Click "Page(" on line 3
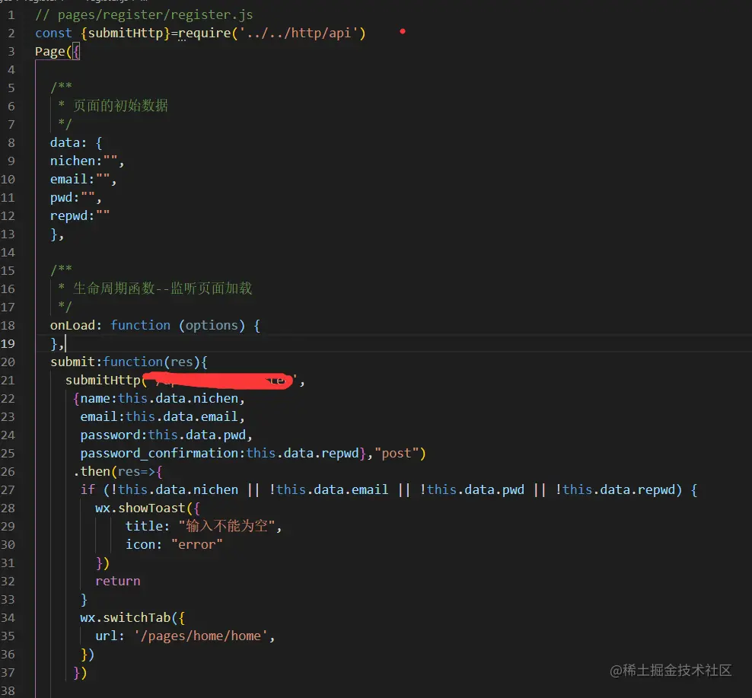The height and width of the screenshot is (698, 752). (53, 51)
